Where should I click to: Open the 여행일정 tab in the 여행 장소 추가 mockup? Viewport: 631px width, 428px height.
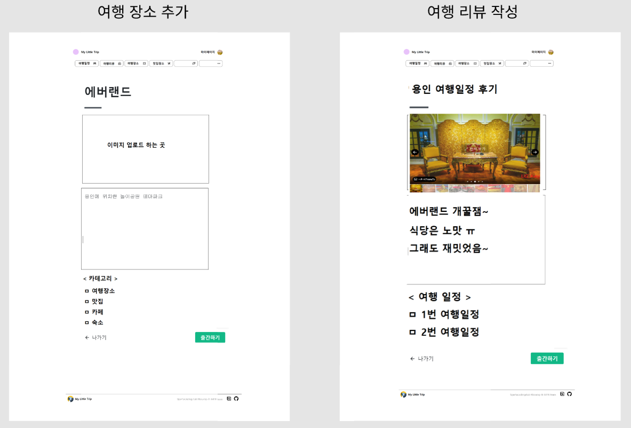86,64
